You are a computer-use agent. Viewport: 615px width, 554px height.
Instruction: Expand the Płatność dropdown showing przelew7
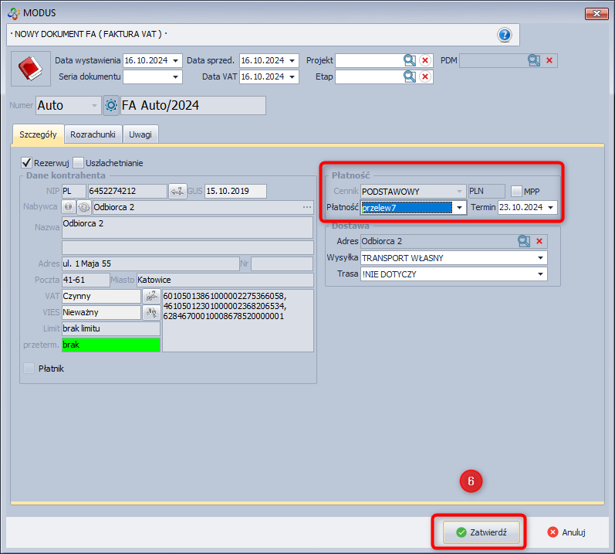coord(460,207)
